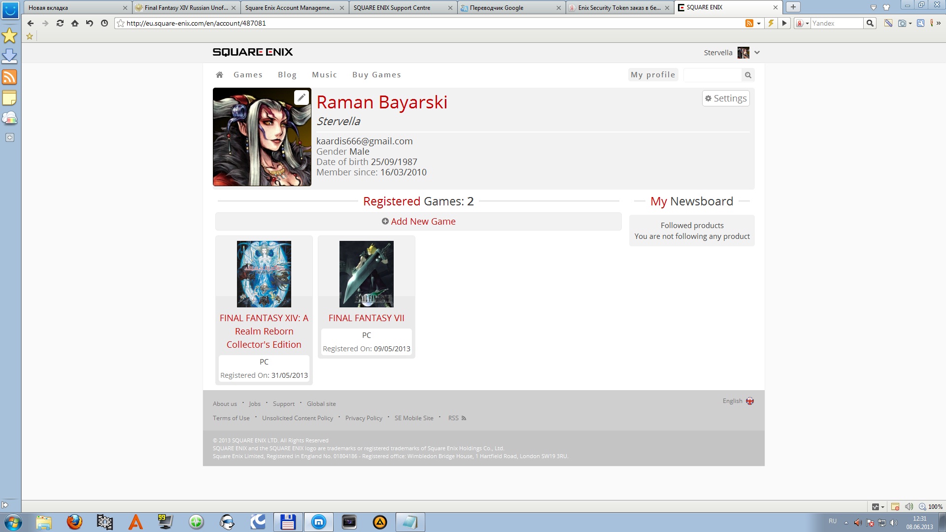
Task: Click the play arrow button in address bar
Action: click(784, 23)
